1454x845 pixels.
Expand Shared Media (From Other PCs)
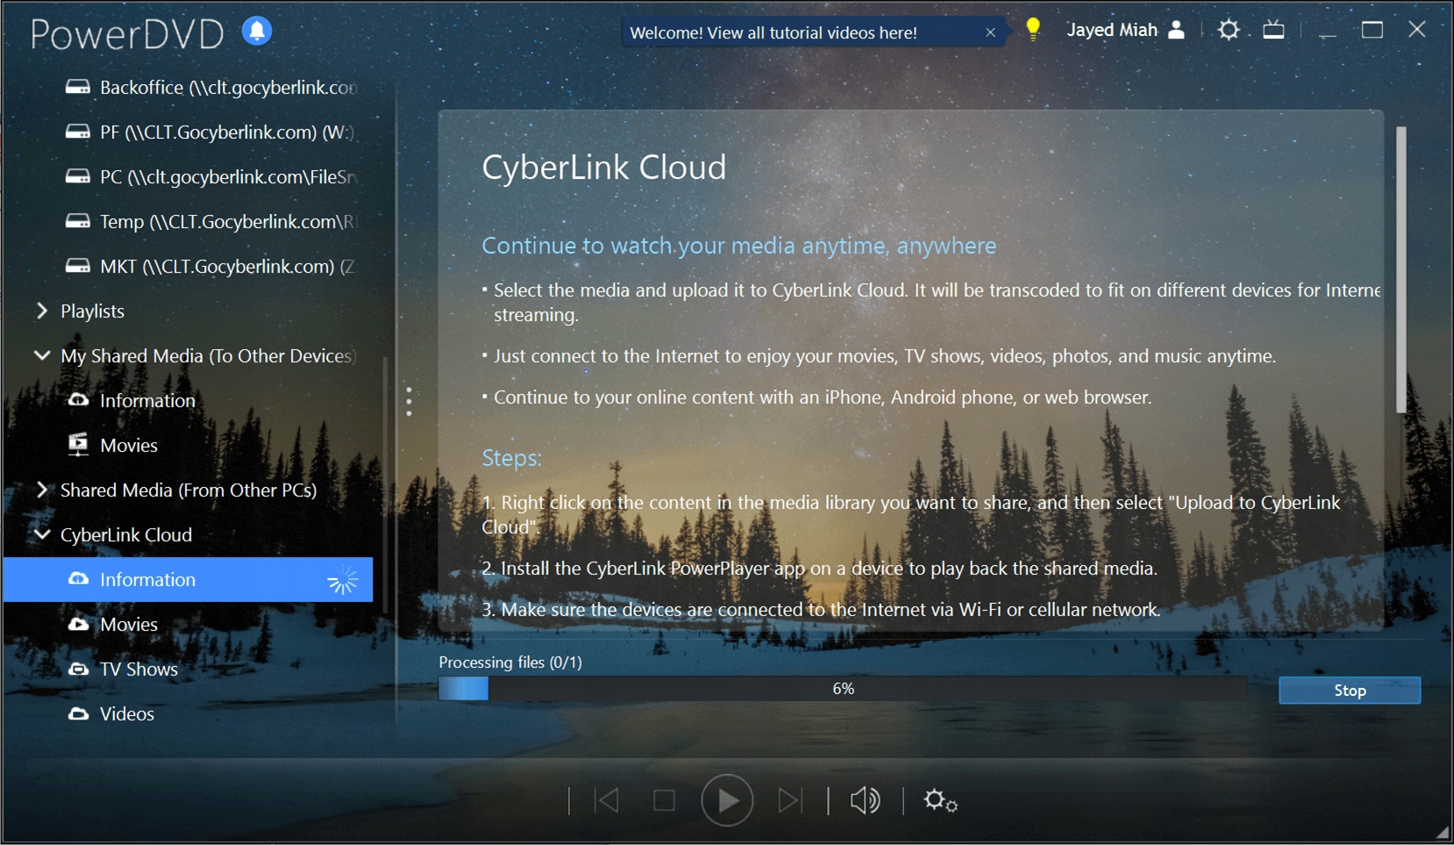41,490
